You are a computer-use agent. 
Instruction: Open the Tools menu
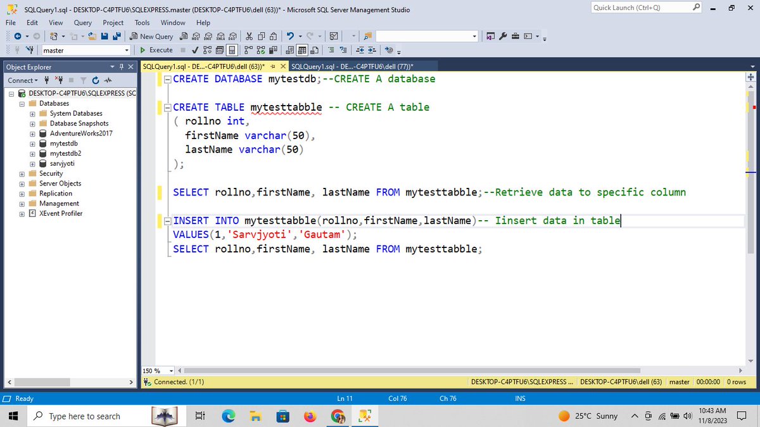pyautogui.click(x=142, y=22)
